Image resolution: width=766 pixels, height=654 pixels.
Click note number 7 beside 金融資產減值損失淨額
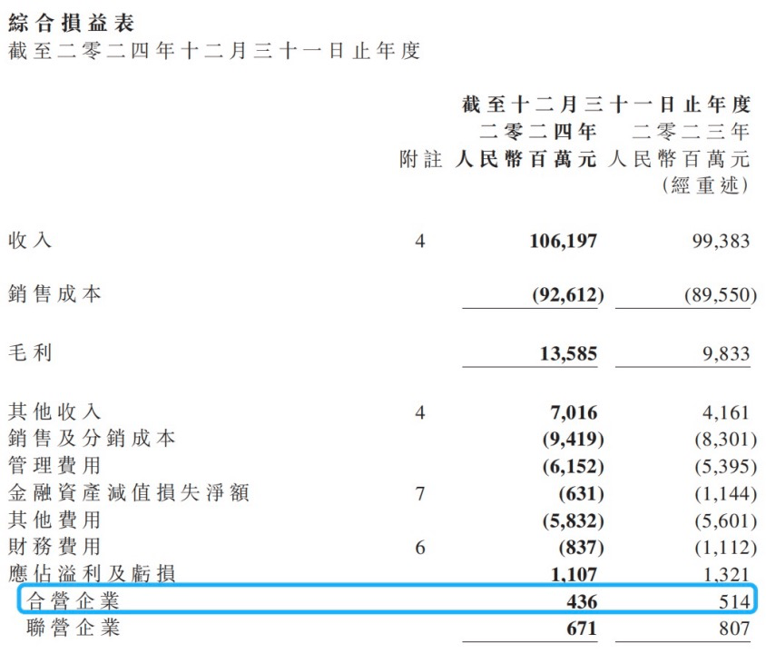click(419, 494)
